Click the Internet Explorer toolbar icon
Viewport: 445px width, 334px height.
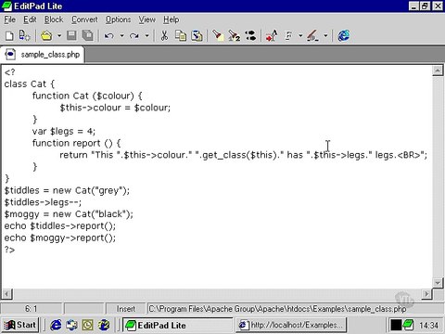(344, 36)
